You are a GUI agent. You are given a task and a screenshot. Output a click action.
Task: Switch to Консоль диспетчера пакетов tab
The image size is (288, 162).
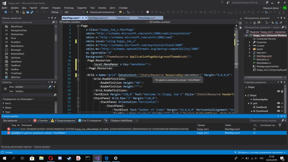[x=16, y=147]
